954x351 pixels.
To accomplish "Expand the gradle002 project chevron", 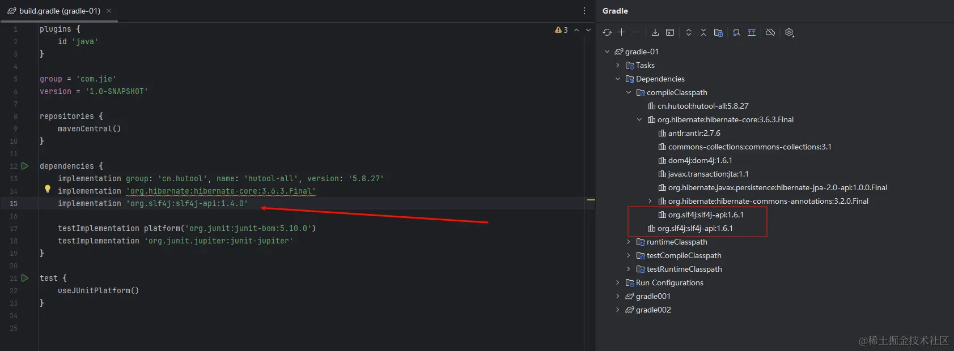I will click(618, 310).
